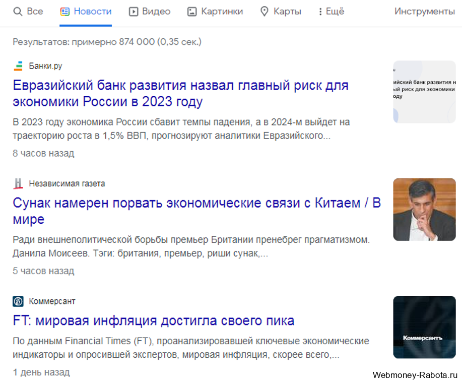Click the '5 часов назад' timestamp
The image size is (462, 384).
coord(43,271)
